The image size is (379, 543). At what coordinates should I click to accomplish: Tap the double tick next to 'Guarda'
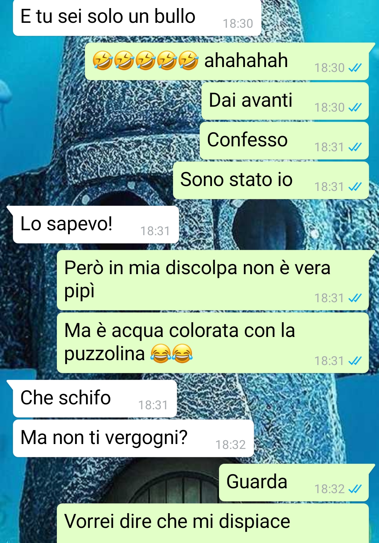(x=355, y=489)
